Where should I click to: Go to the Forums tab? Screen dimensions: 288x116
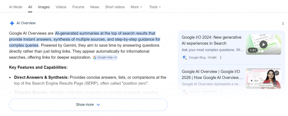pyautogui.click(x=78, y=7)
